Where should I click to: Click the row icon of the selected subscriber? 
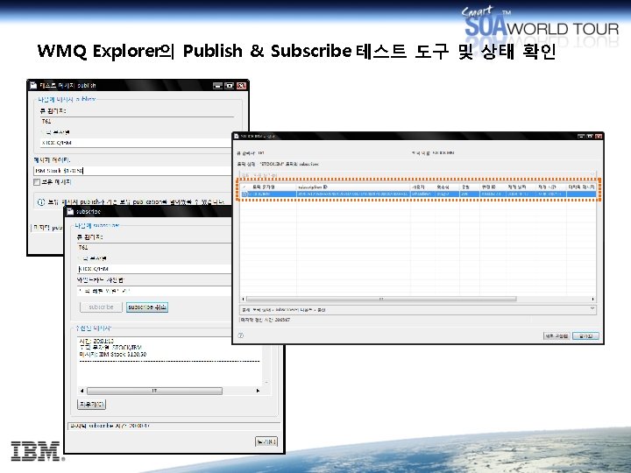pos(245,194)
